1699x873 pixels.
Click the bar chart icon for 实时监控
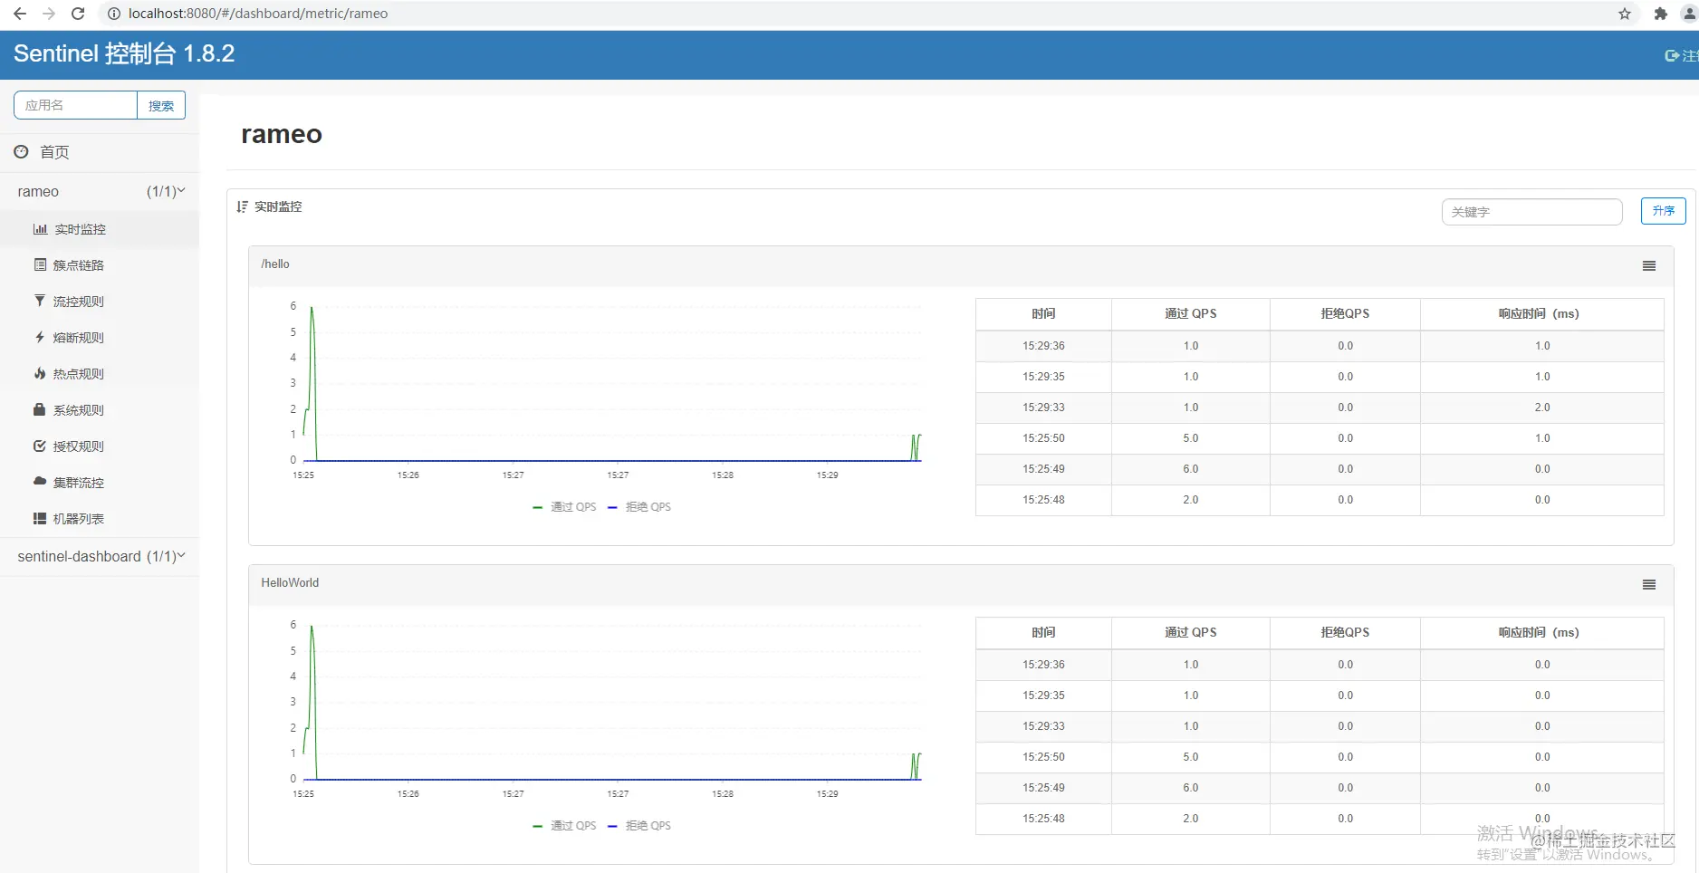(40, 229)
